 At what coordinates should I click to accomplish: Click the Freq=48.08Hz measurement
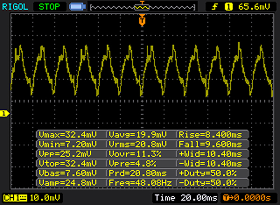click(141, 183)
